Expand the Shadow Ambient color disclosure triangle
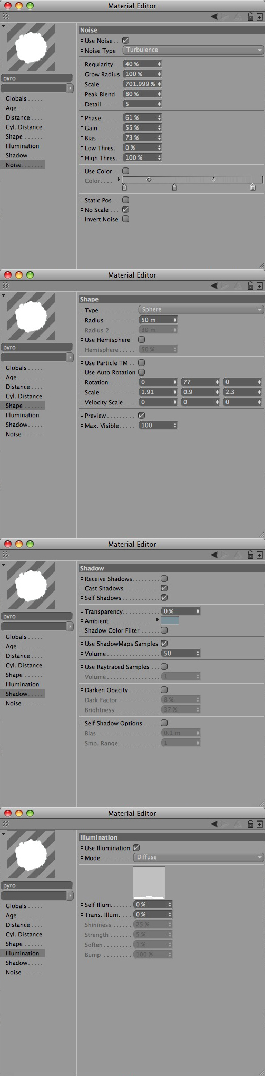Viewport: 265px width, 1076px height. coord(157,620)
